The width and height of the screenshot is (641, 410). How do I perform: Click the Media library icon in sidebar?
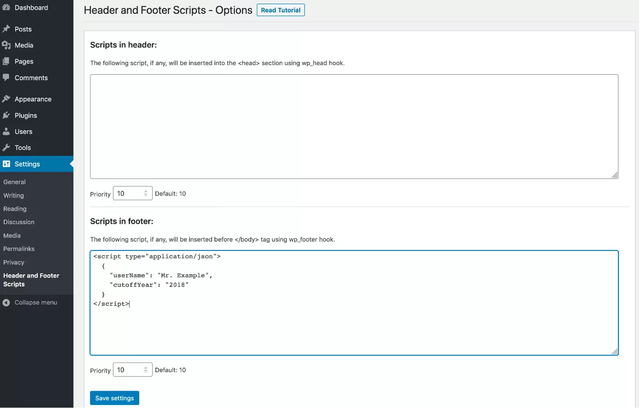point(6,45)
